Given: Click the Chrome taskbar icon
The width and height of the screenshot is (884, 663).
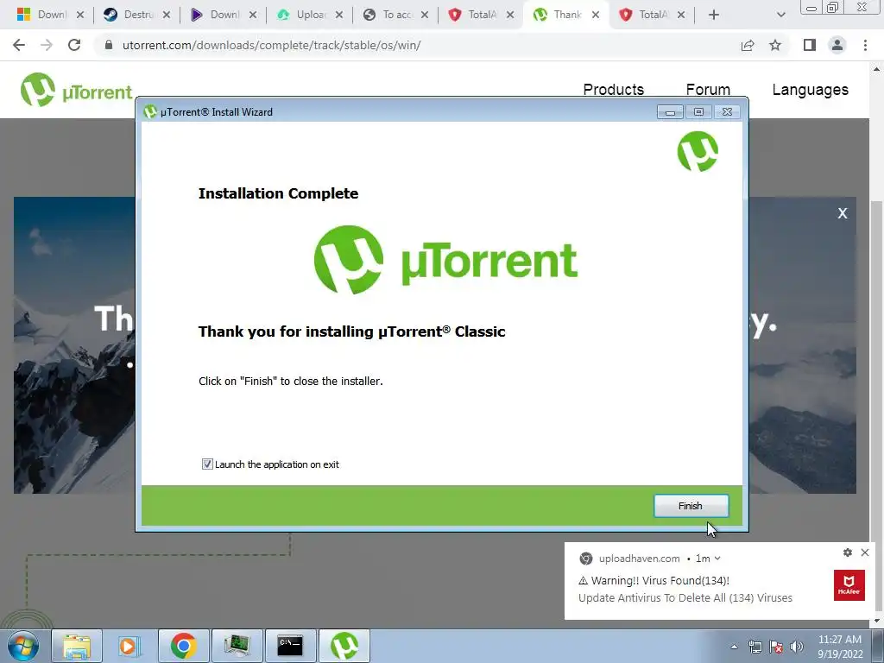Looking at the screenshot, I should [x=183, y=646].
